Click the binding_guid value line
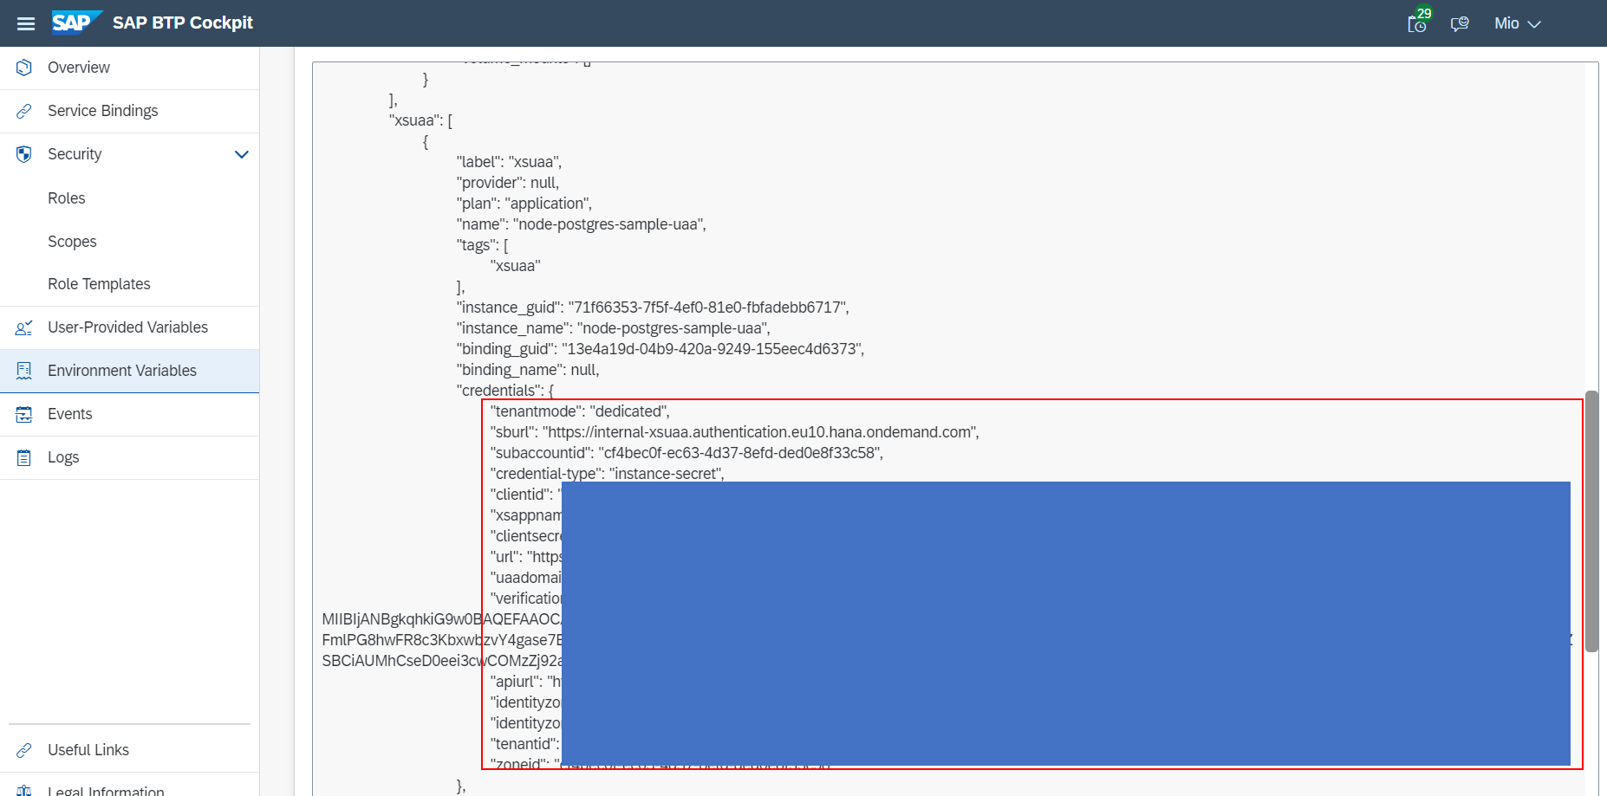 coord(660,349)
